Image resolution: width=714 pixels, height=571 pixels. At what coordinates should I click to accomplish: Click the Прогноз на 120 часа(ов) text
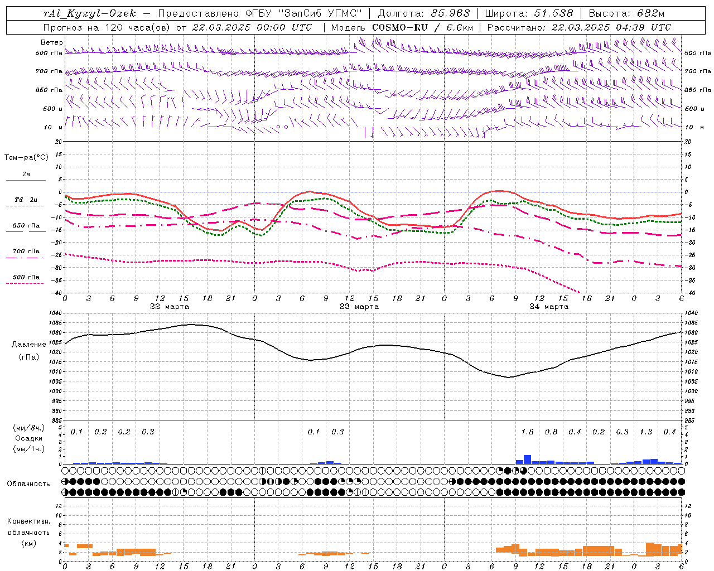pyautogui.click(x=107, y=27)
